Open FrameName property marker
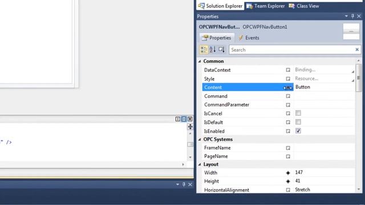365x205 pixels. point(288,148)
